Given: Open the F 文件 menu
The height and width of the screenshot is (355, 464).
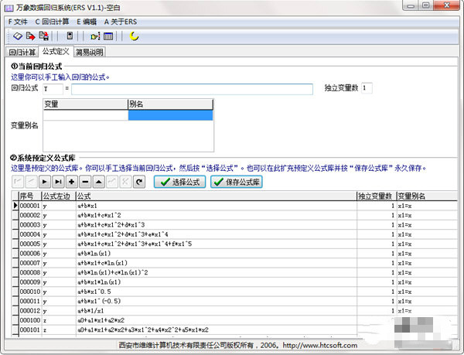Looking at the screenshot, I should click(18, 22).
